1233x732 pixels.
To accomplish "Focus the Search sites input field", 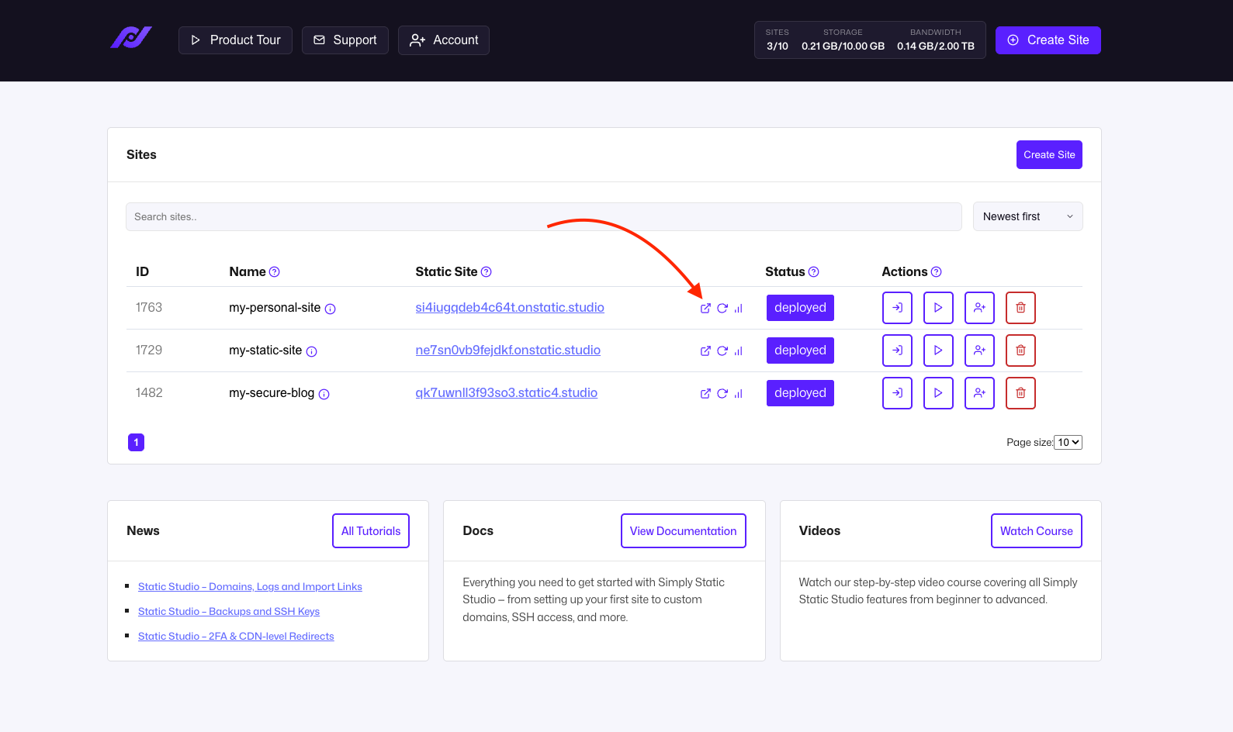I will click(543, 216).
